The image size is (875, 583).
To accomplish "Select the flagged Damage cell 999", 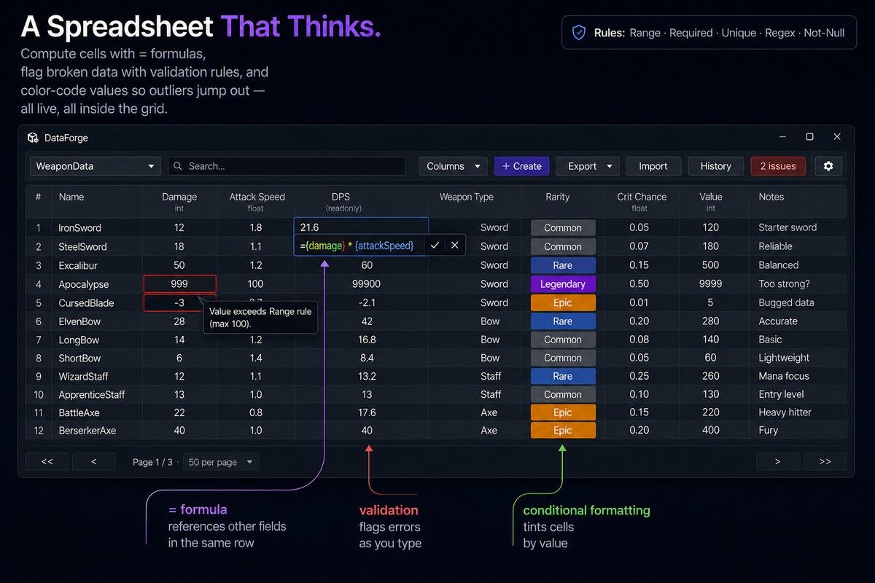I will 179,284.
